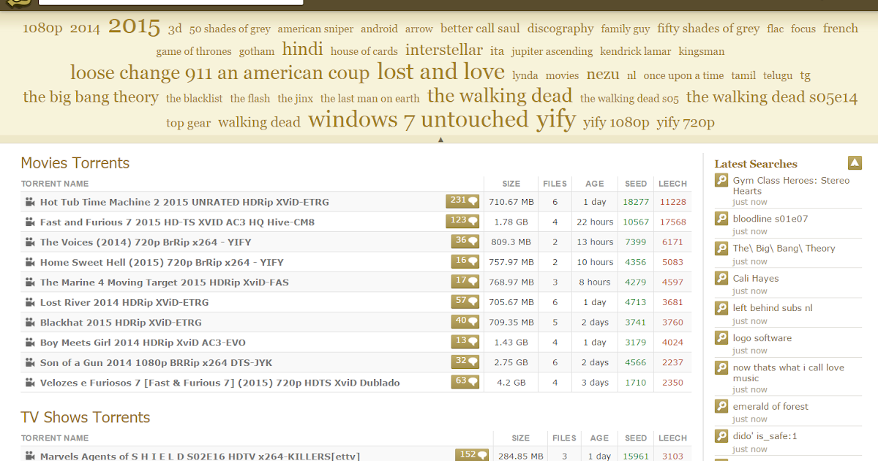Click the 'loose change 911 an american coup' tag

pos(220,73)
